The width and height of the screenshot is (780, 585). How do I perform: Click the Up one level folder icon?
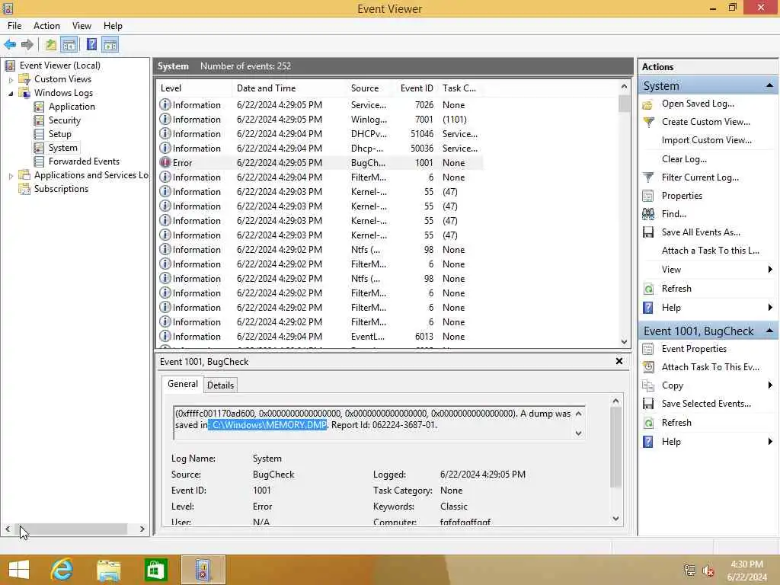50,45
